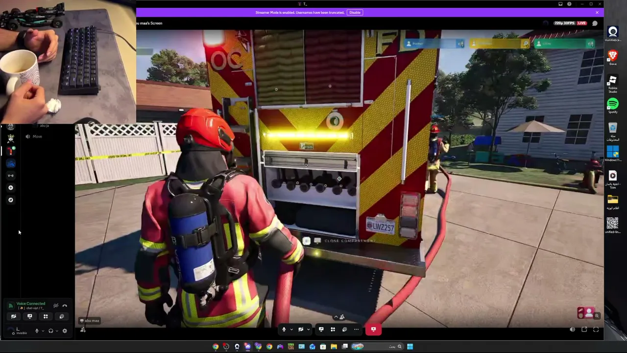Open the Voice Connected connection details

(31, 303)
